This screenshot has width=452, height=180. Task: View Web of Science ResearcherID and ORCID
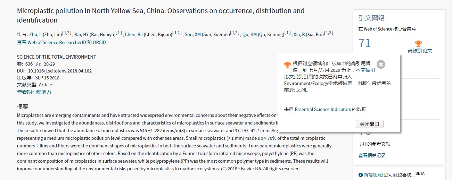61,42
